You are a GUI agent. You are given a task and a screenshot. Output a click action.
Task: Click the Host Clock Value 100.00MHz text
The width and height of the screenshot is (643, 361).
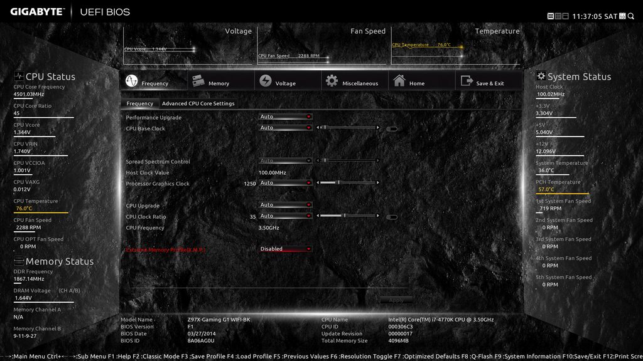pyautogui.click(x=273, y=173)
